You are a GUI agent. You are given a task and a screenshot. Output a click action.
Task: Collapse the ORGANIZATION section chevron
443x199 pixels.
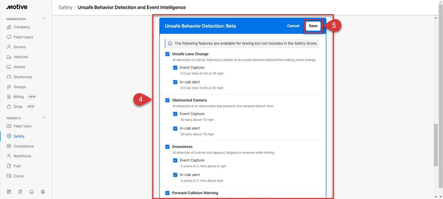[x=43, y=19]
